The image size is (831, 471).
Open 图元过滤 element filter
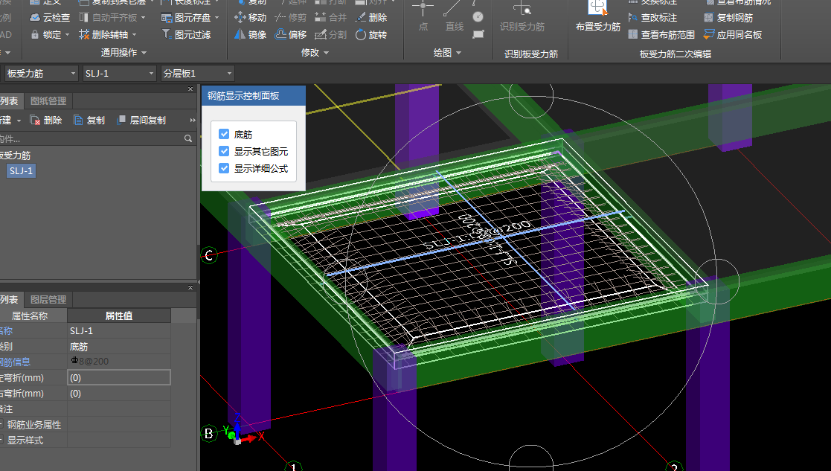(x=186, y=34)
